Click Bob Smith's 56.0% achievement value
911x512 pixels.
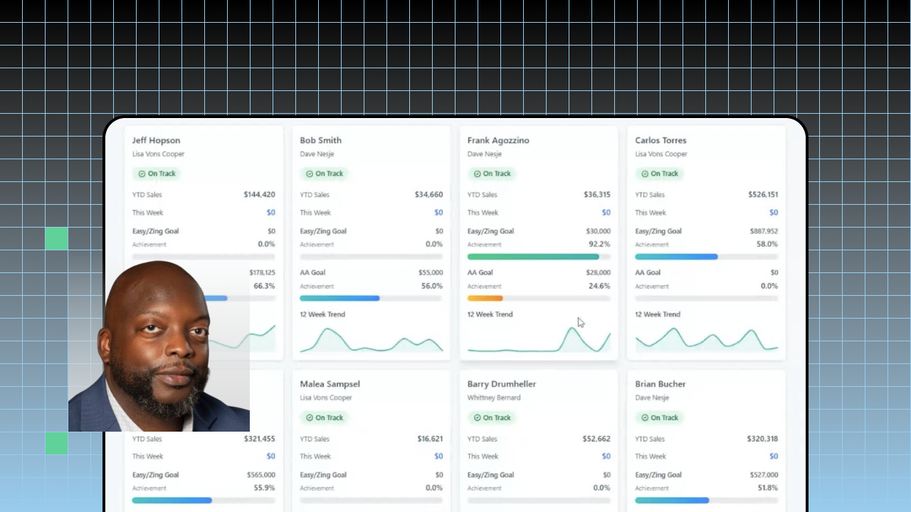click(x=432, y=286)
